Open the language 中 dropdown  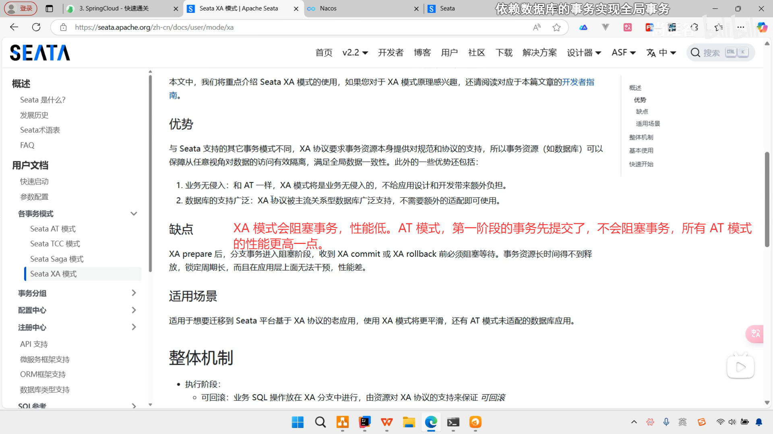click(x=661, y=53)
